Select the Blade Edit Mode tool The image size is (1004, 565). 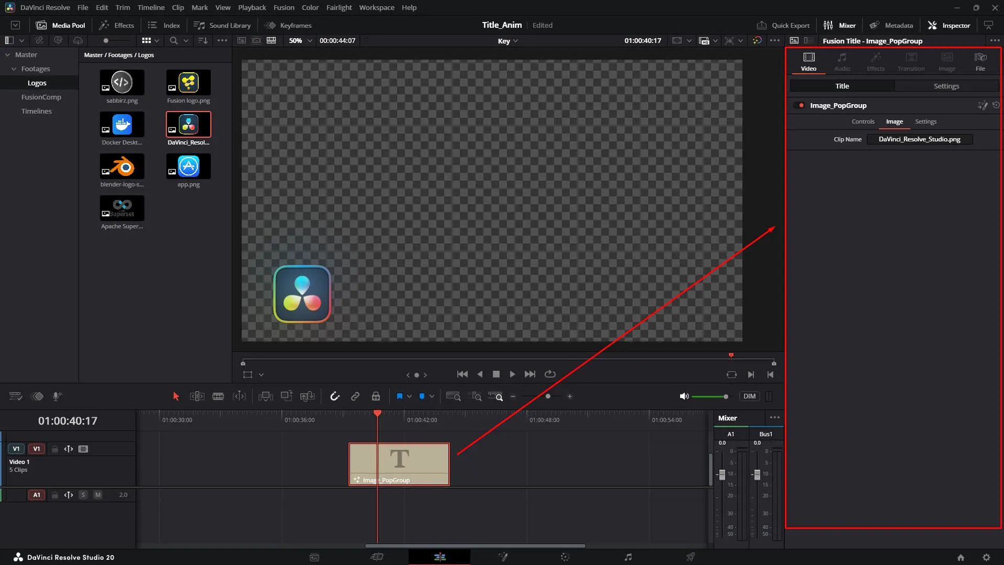click(x=218, y=396)
